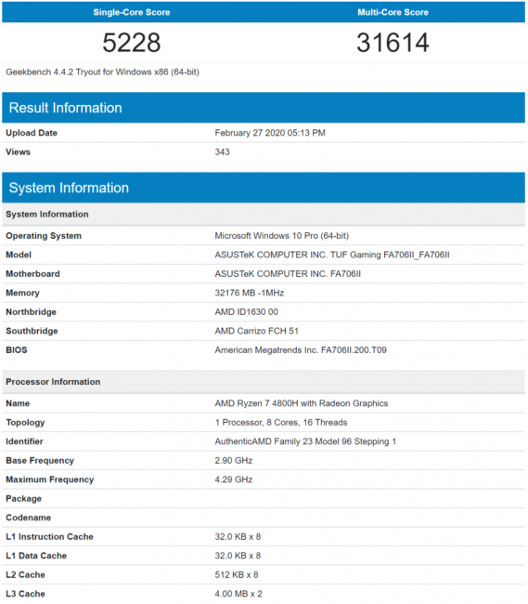Image resolution: width=528 pixels, height=604 pixels.
Task: Click the Upload Date row label
Action: point(32,133)
